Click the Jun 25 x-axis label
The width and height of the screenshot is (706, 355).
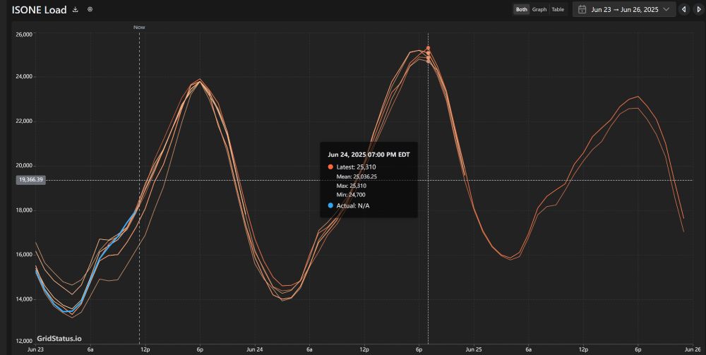pyautogui.click(x=474, y=349)
